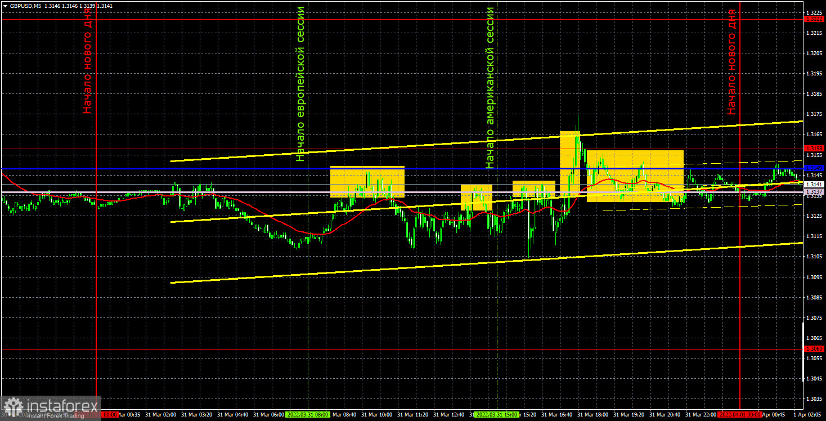
Task: Click the 31 Mar 04:40 time label
Action: (233, 414)
